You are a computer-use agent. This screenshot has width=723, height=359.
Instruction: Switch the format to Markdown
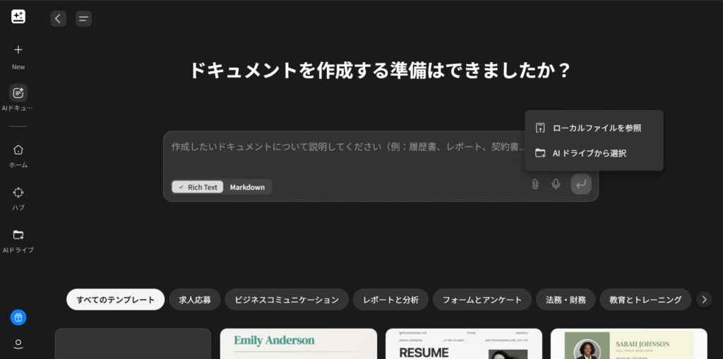247,187
